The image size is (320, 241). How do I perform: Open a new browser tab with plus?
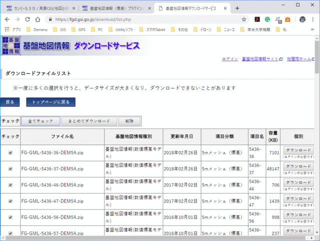237,8
